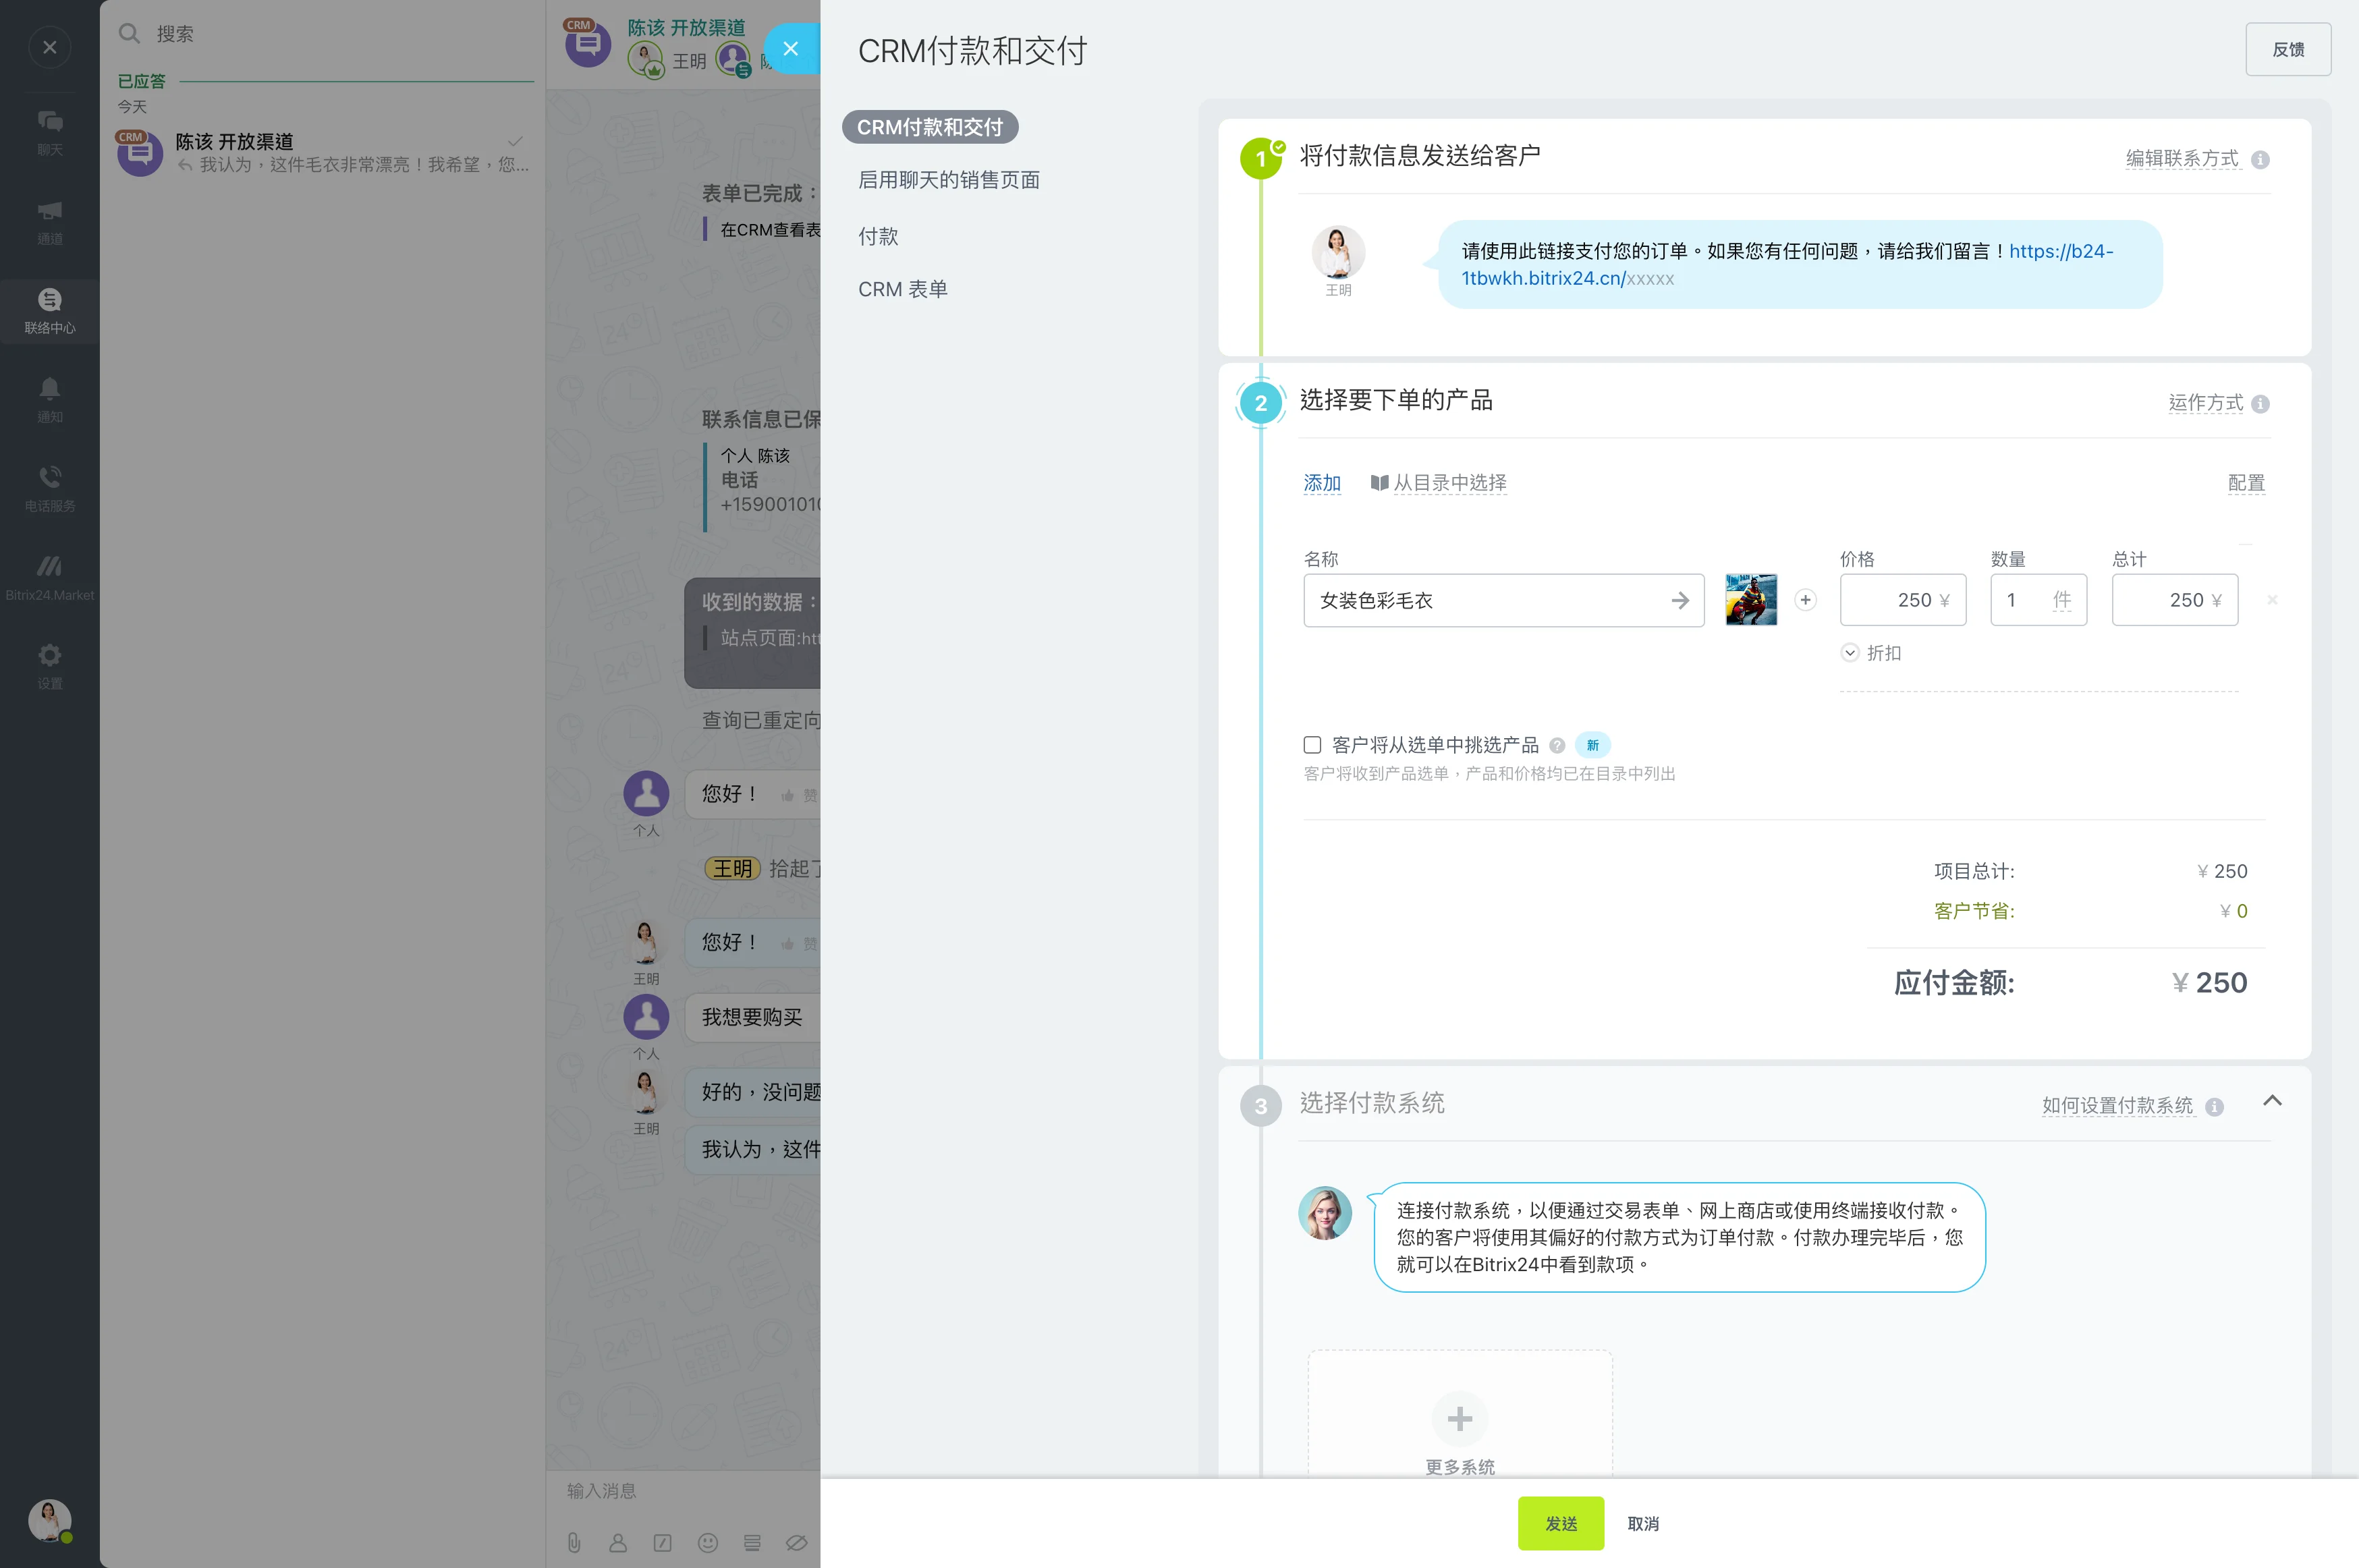Check 客户将从选单中挑选产品 checkbox
This screenshot has width=2359, height=1568.
1313,745
